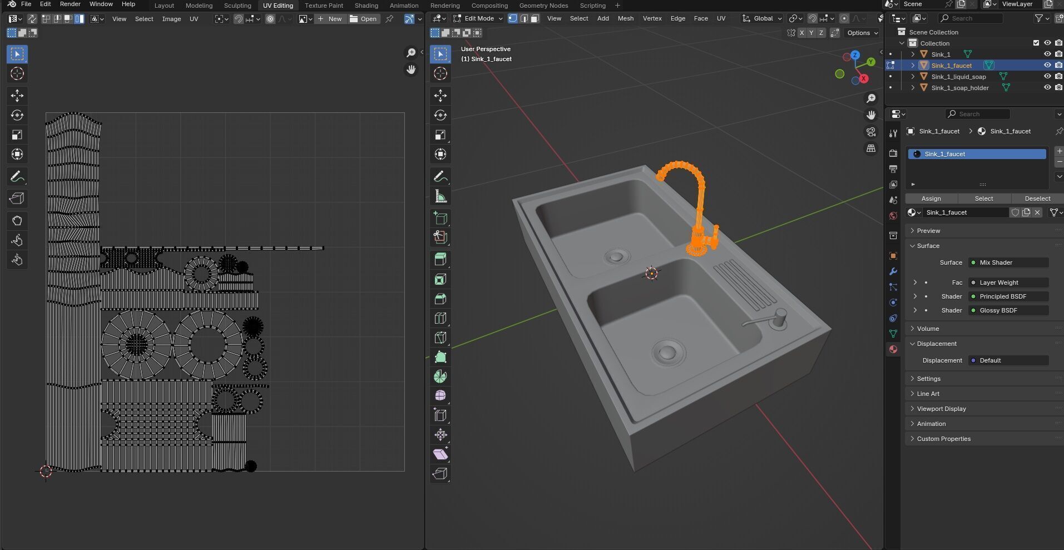Hide Sink_1_faucet in viewport
The image size is (1064, 550).
1047,66
